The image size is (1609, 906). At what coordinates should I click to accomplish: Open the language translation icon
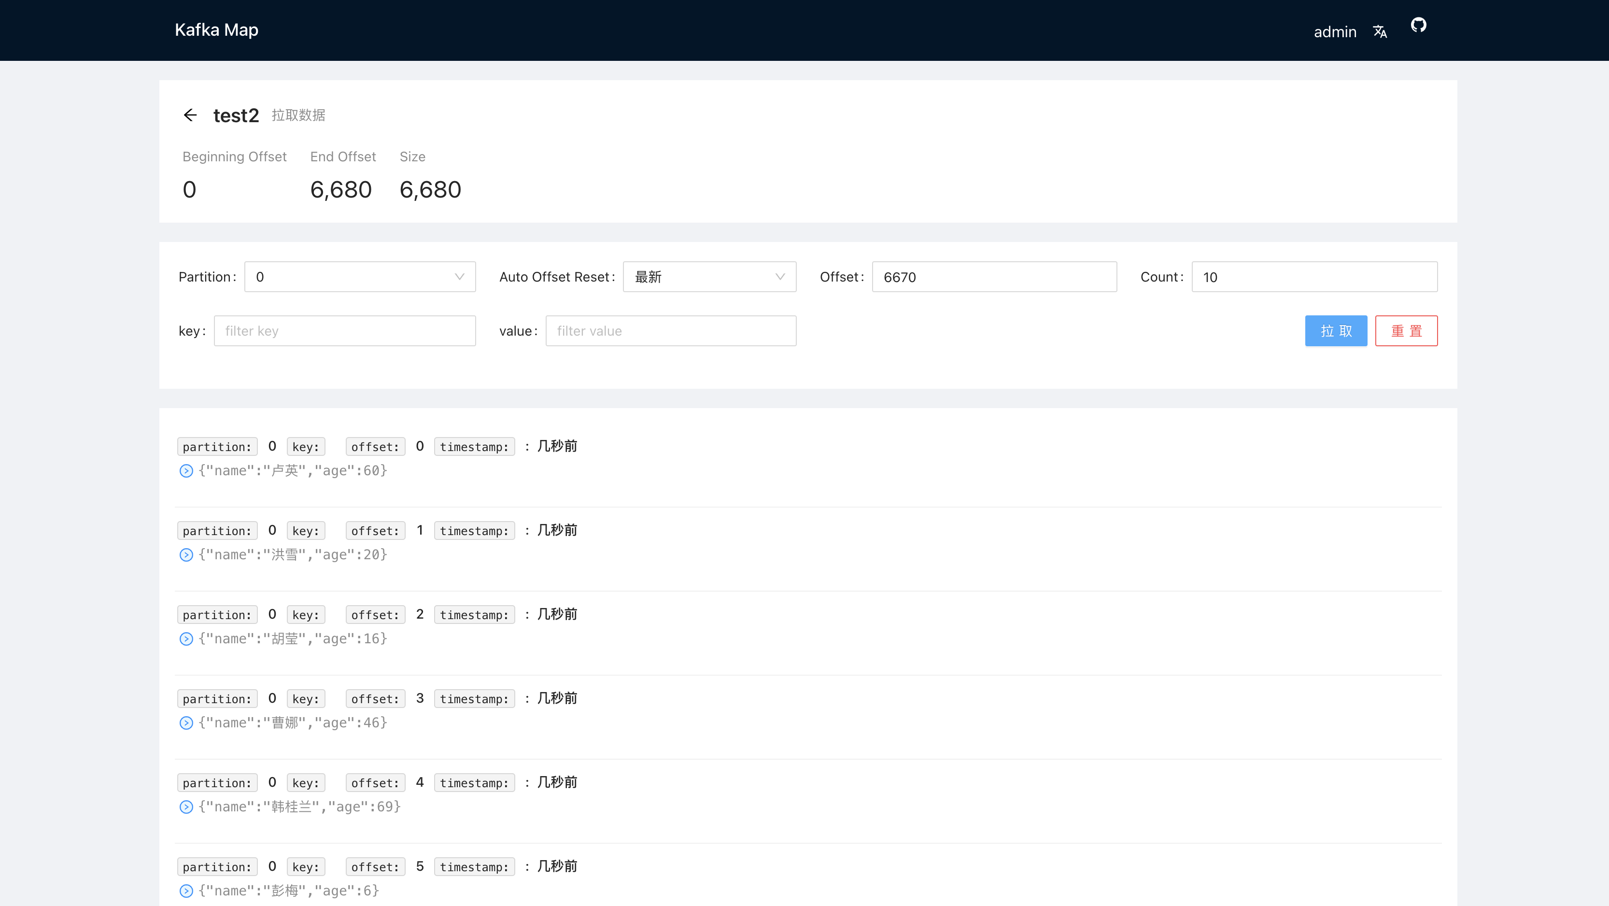click(x=1380, y=32)
